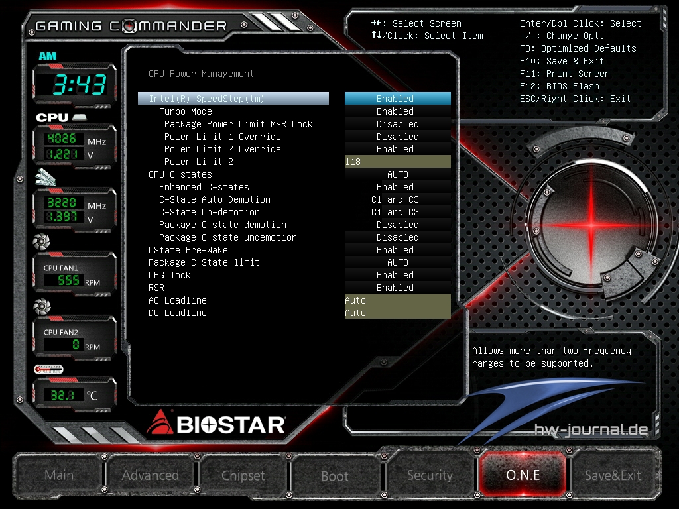Select AC Loadline label
Viewport: 679px width, 509px height.
tap(178, 300)
